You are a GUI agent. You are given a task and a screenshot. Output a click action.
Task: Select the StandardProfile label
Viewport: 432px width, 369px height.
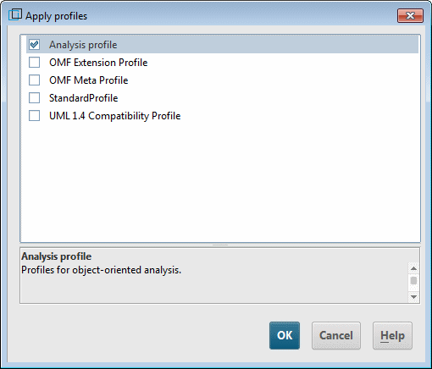[x=84, y=98]
